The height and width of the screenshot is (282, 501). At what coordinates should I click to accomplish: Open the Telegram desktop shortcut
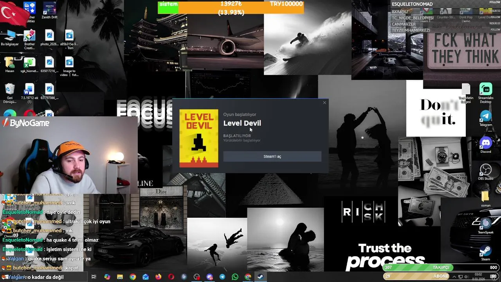tap(486, 118)
